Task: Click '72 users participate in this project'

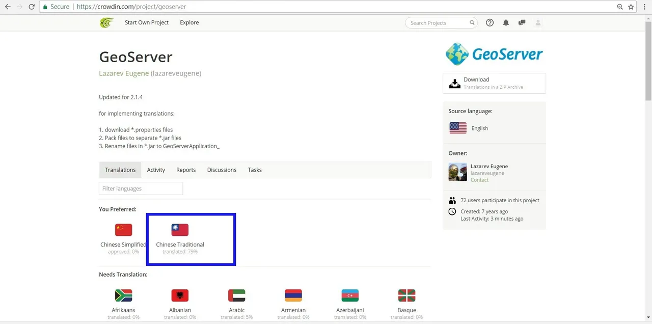Action: [x=500, y=200]
